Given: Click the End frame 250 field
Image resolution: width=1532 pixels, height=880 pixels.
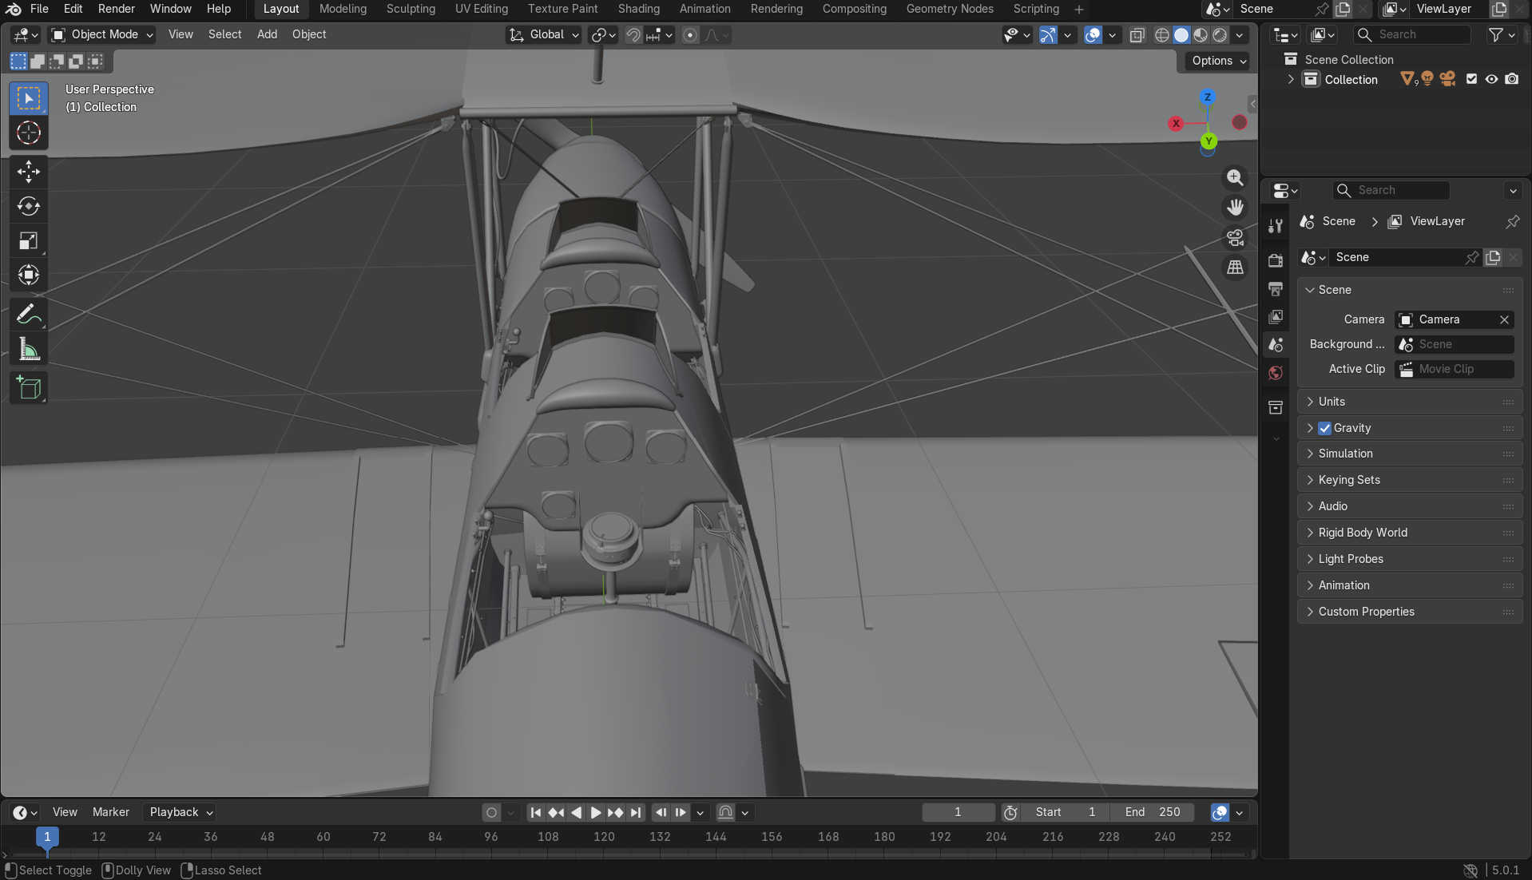Looking at the screenshot, I should coord(1153,812).
